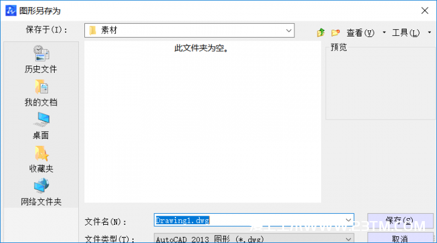Screen dimensions: 437x243
Task: Open 历史文件 history location
Action: tap(41, 60)
